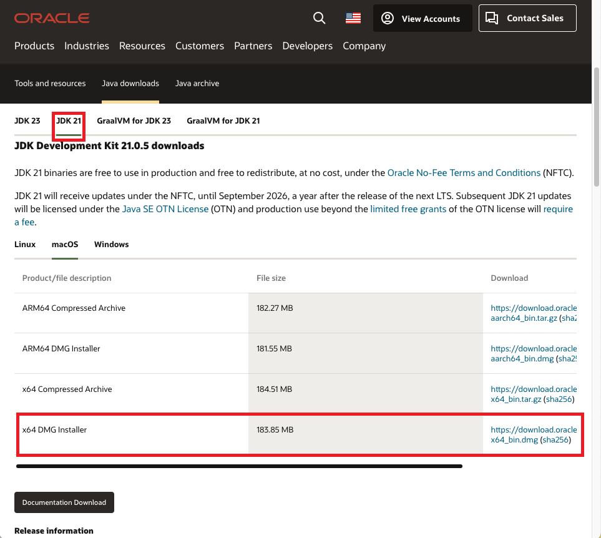Click the "Release information" heading
601x538 pixels.
54,531
